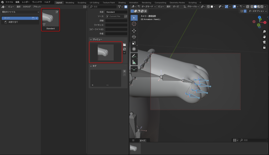The image size is (269, 155).
Task: Click the plus button to add a tag
Action: point(125,71)
